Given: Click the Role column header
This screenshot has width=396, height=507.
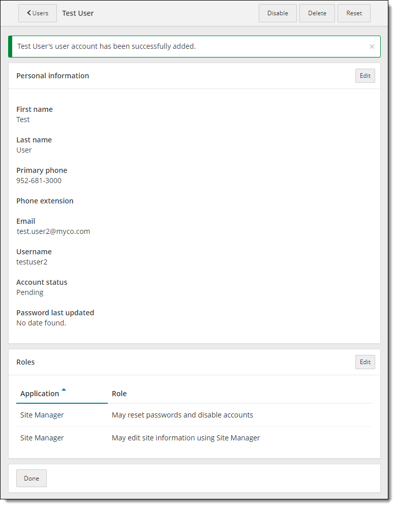Looking at the screenshot, I should (x=119, y=394).
